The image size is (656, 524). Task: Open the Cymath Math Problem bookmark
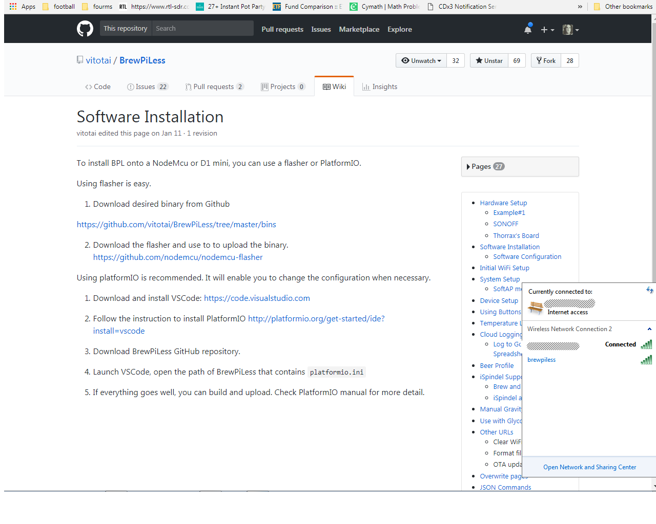(385, 7)
